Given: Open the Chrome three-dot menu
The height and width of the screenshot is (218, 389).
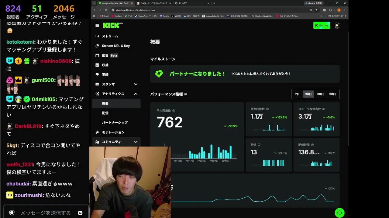Looking at the screenshot, I should [x=345, y=10].
